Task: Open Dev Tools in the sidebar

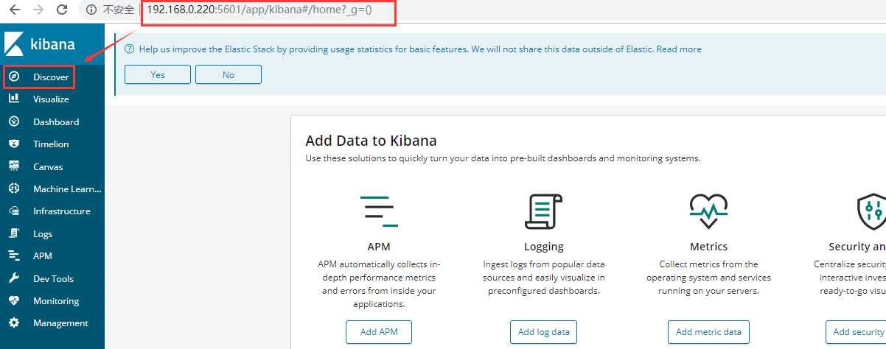Action: click(x=52, y=278)
